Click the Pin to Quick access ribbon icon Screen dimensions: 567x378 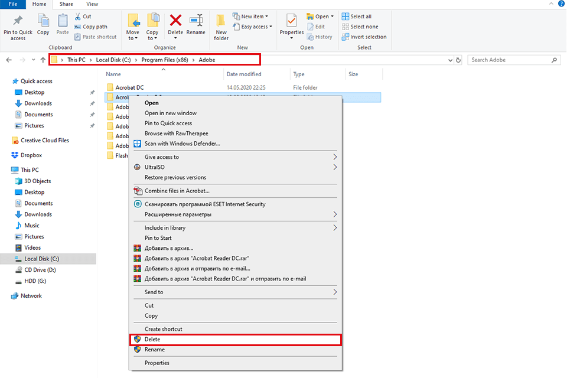click(x=17, y=27)
